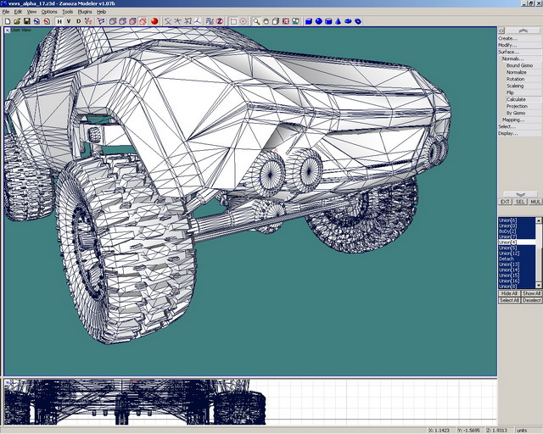Select the hand pan tool
Viewport: 543px width, 434px height.
[266, 21]
